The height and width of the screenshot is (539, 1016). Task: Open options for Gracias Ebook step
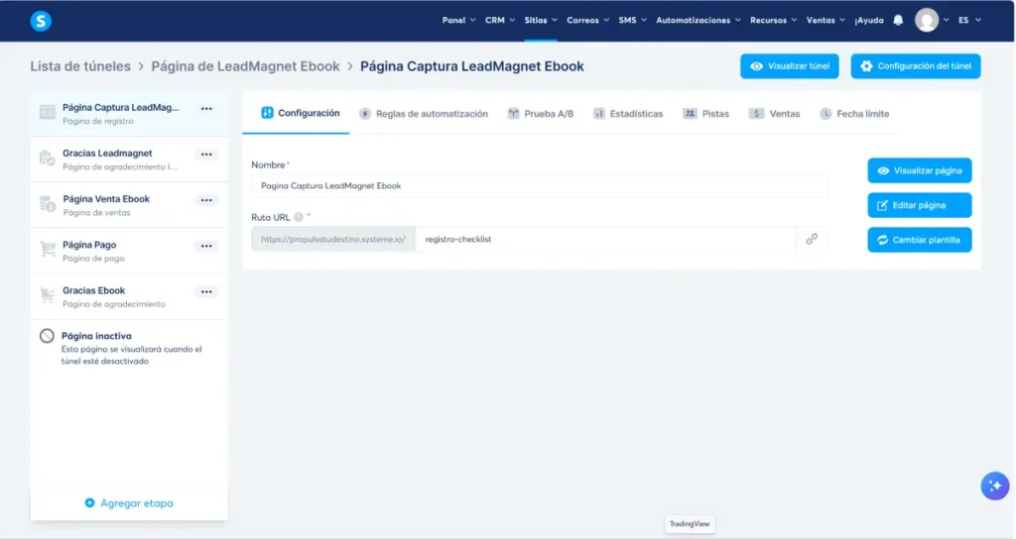(206, 292)
